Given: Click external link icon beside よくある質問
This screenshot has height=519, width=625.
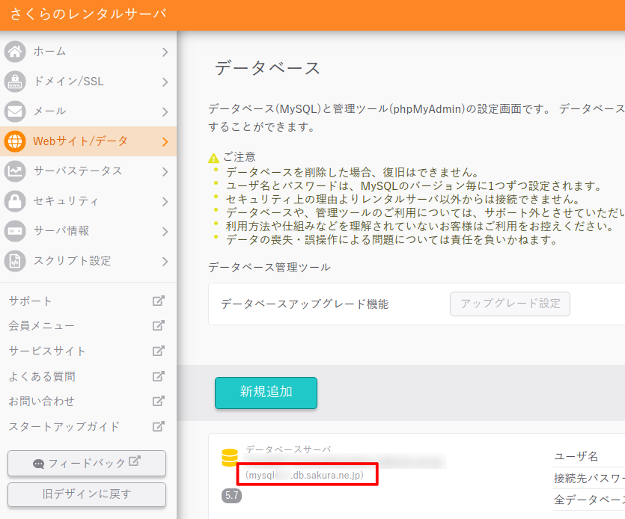Looking at the screenshot, I should [159, 376].
